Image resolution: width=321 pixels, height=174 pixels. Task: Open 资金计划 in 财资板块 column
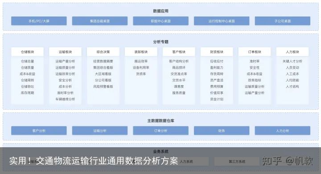[217, 99]
